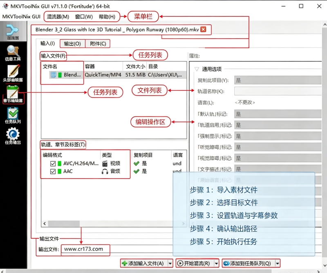
Task: Click green checkmark of AVC/H.264 copy item
Action: tap(137, 163)
